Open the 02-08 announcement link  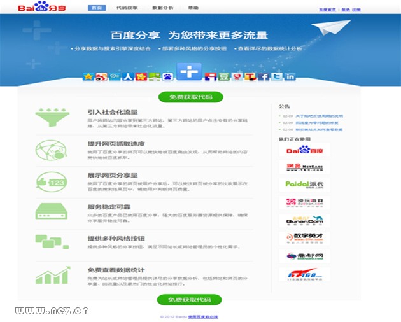[x=319, y=129]
